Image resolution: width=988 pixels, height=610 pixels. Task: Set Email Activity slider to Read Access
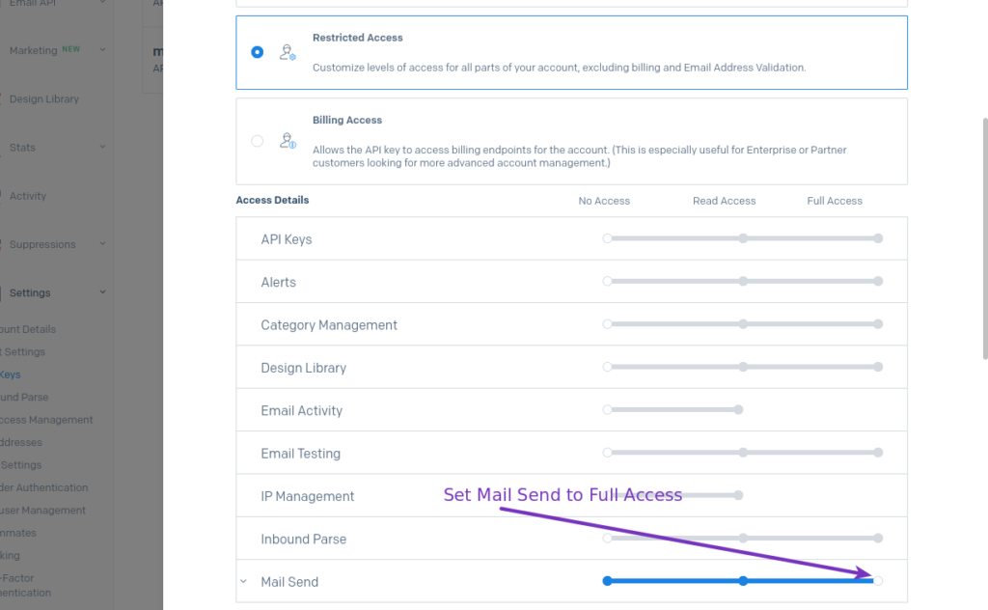[x=738, y=410]
